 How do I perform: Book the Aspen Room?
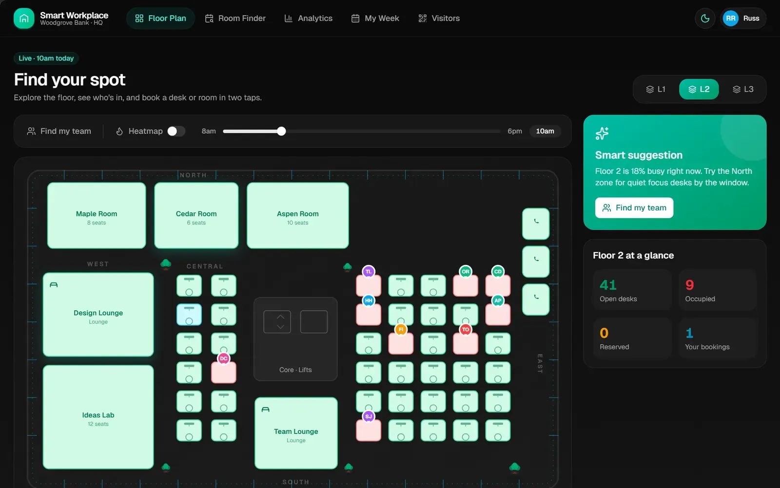click(298, 216)
